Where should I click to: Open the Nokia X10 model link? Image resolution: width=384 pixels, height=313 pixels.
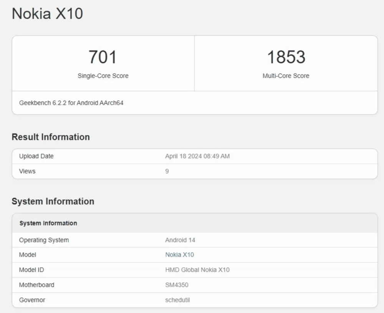(x=179, y=255)
